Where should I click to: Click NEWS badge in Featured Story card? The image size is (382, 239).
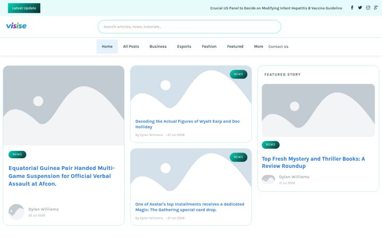tap(271, 144)
